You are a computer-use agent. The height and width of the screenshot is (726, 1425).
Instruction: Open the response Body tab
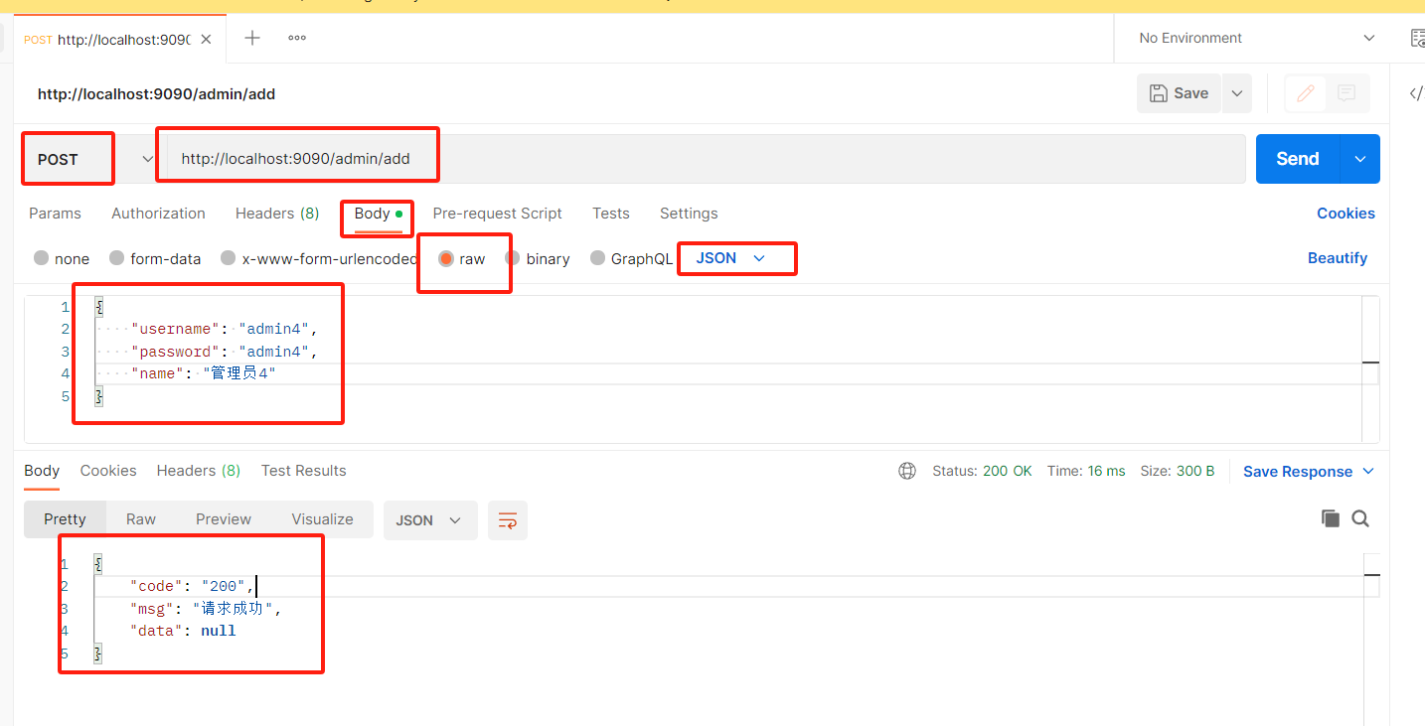pos(42,471)
